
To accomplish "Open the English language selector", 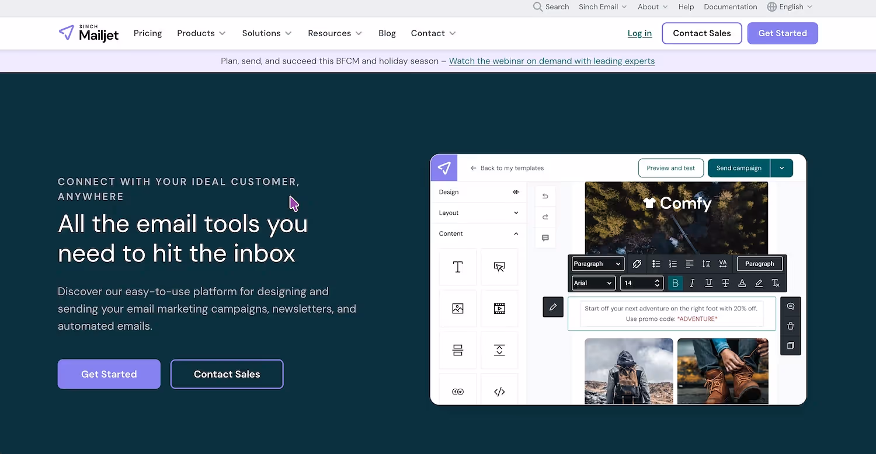I will pyautogui.click(x=790, y=7).
